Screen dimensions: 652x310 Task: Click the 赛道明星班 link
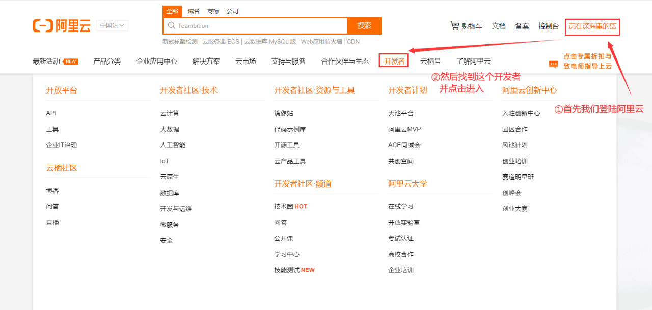tap(518, 177)
